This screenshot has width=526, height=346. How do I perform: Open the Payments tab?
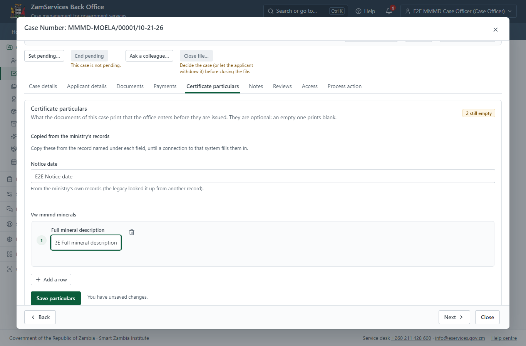[x=165, y=86]
